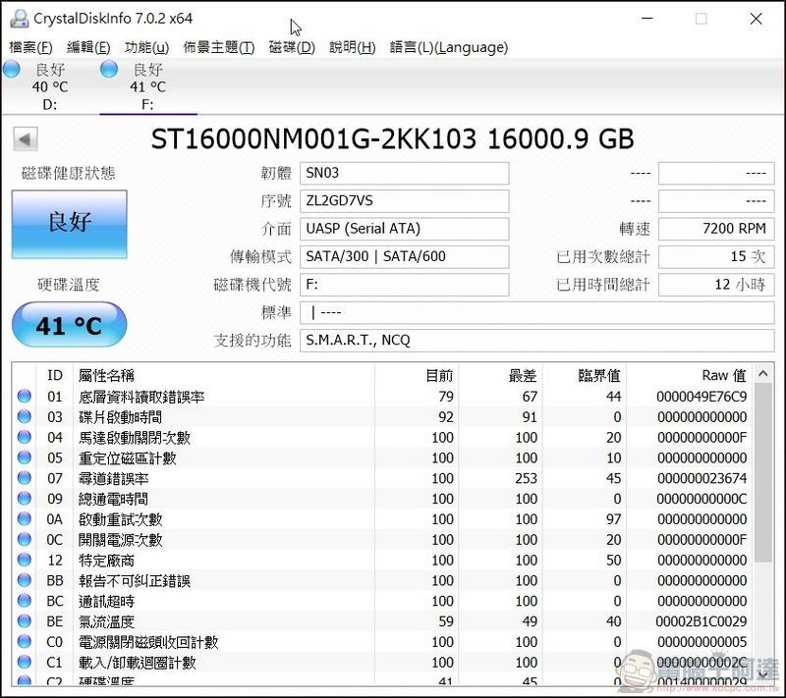Select the 馬達啟動關閉次數 row name
The width and height of the screenshot is (786, 698).
tap(135, 438)
